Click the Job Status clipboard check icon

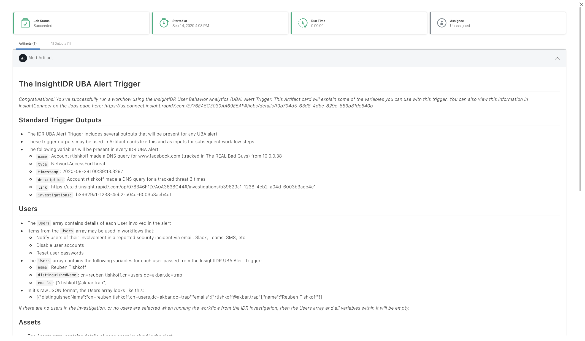point(25,23)
